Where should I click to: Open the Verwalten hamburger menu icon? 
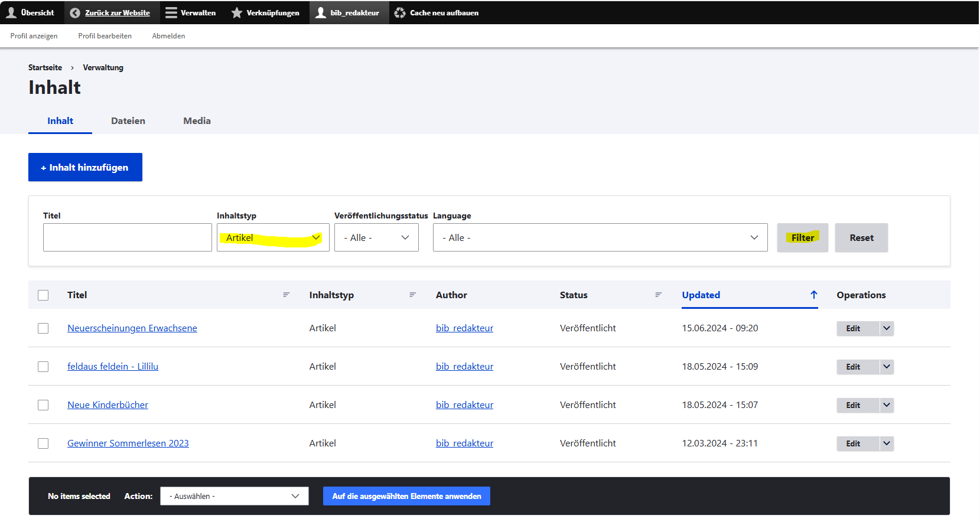pos(171,12)
